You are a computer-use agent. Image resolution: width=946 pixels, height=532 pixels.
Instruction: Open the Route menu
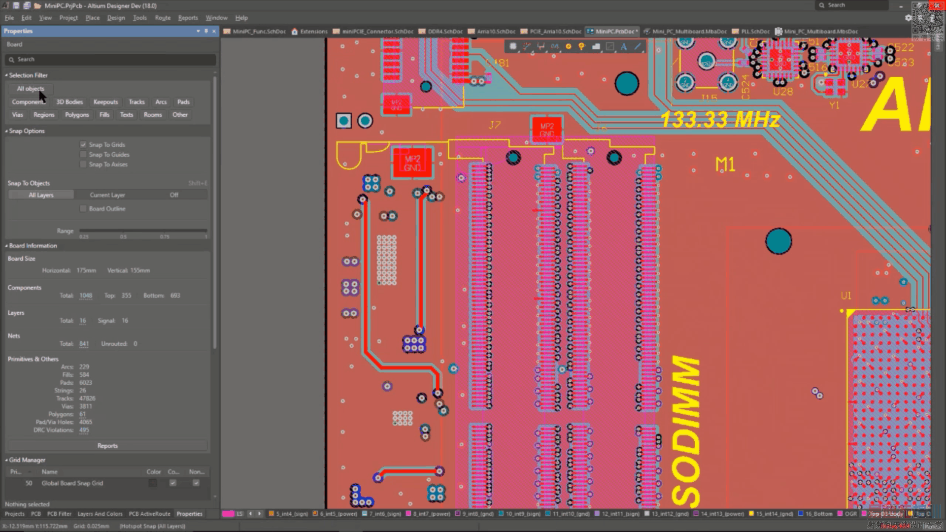(163, 18)
